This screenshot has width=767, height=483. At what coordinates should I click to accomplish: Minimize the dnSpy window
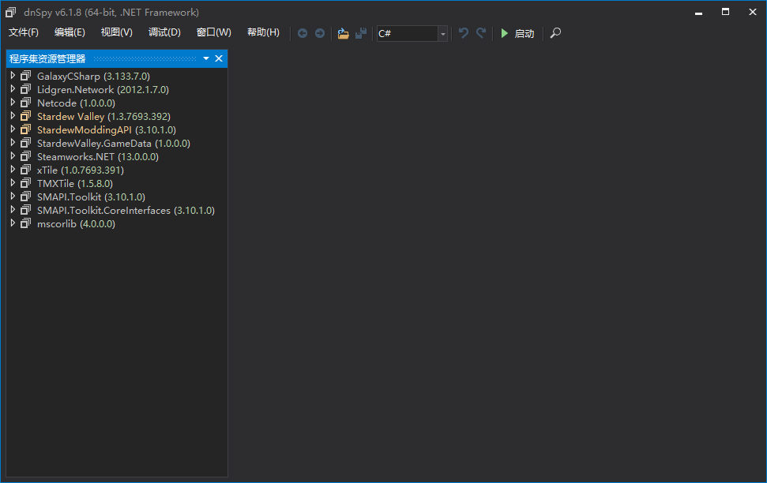click(x=698, y=12)
